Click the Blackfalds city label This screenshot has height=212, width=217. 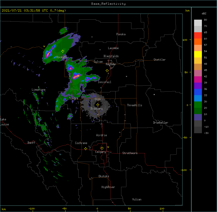coord(111,56)
